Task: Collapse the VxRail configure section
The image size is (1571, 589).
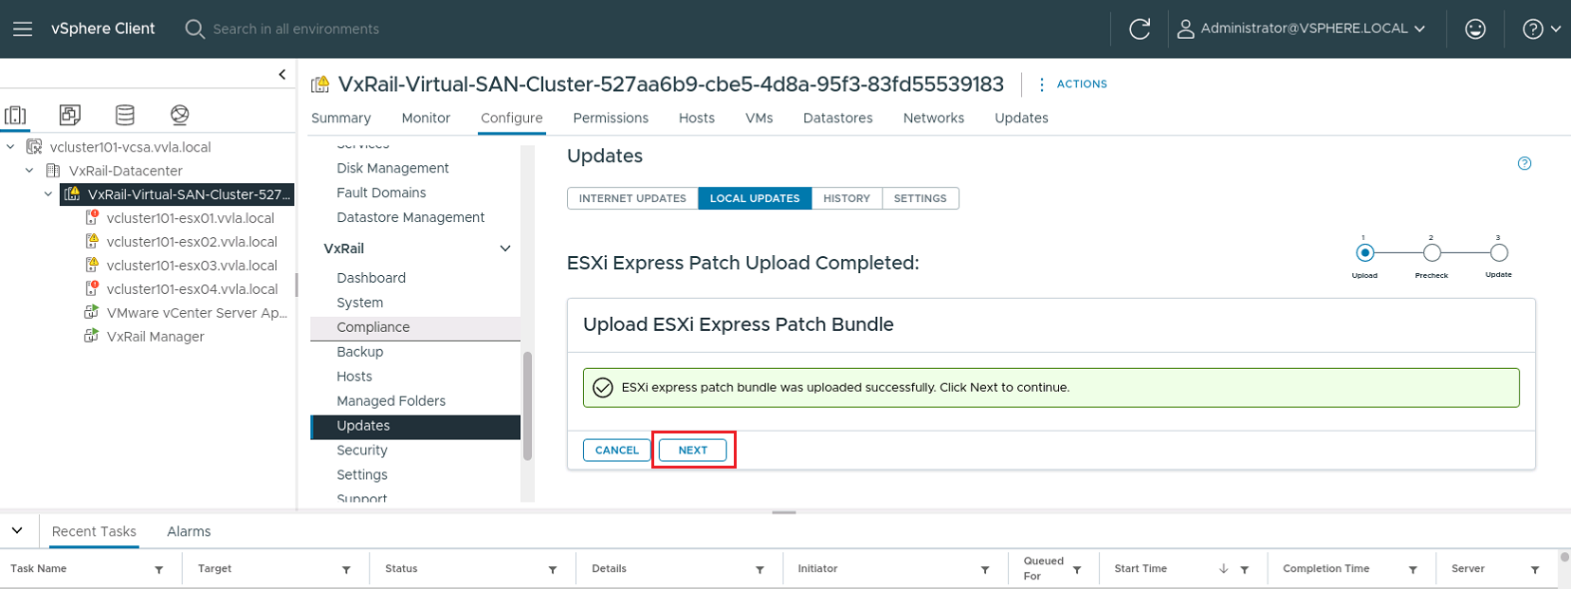Action: point(505,248)
